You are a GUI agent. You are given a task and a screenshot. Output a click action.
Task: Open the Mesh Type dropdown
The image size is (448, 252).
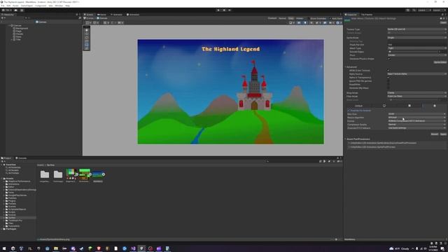click(416, 48)
